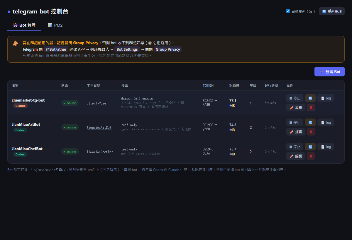The height and width of the screenshot is (240, 352).
Task: Open log for JianMiauChefBot
Action: tap(326, 147)
